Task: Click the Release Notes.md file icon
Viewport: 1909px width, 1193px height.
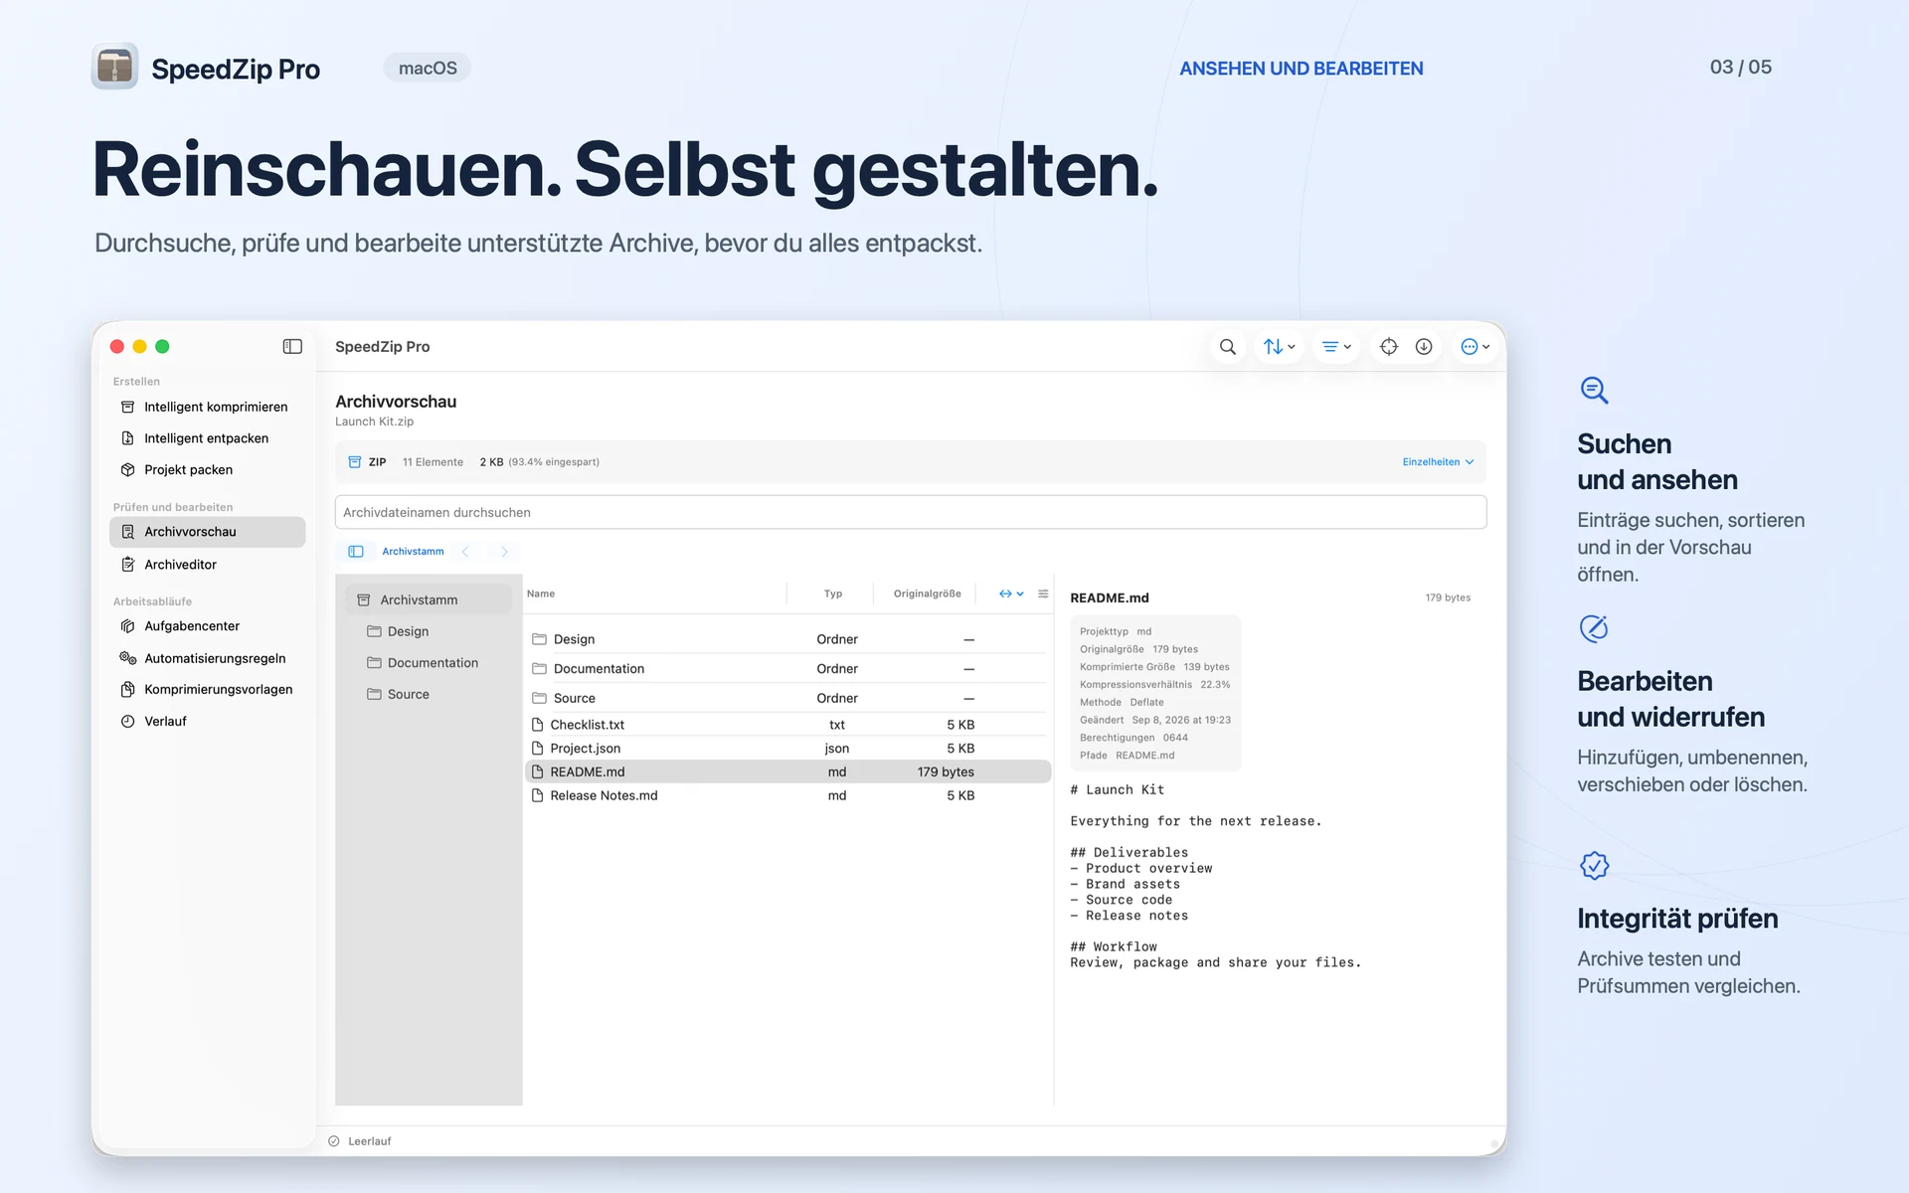Action: tap(538, 796)
